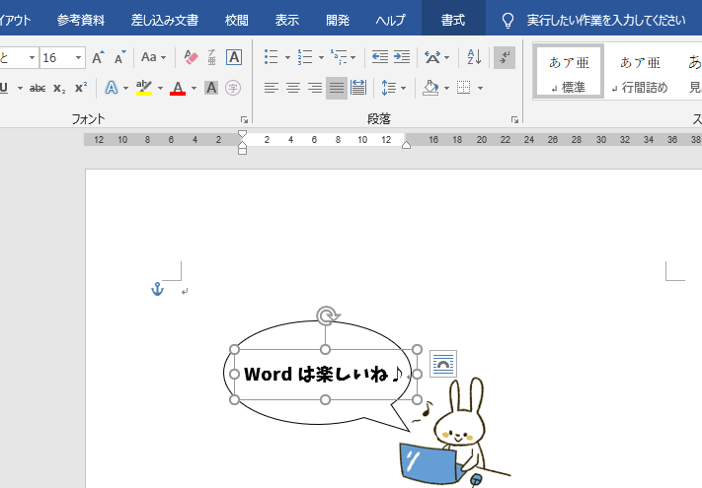Apply yellow text highlight color
The height and width of the screenshot is (488, 702).
pos(144,88)
